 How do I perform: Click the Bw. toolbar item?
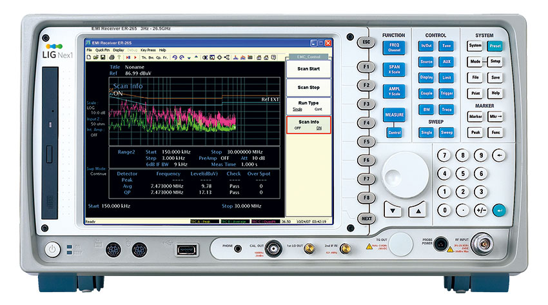coord(152,57)
